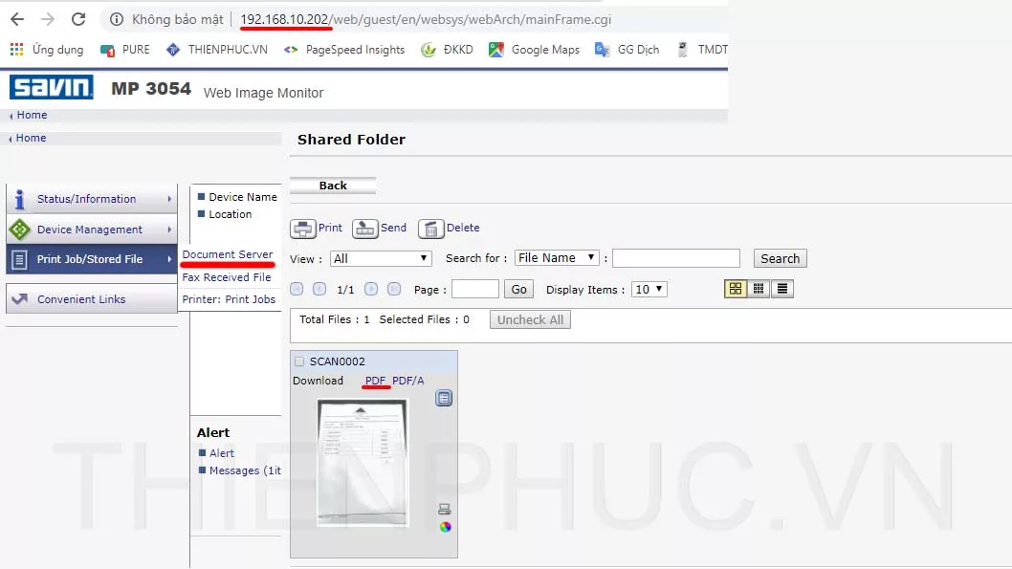Open the File Name search dropdown

point(556,258)
